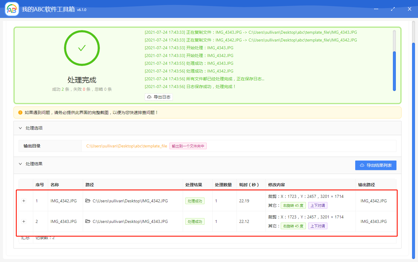The width and height of the screenshot is (418, 262).
Task: Click the orange warning info icon
Action: [x=20, y=112]
